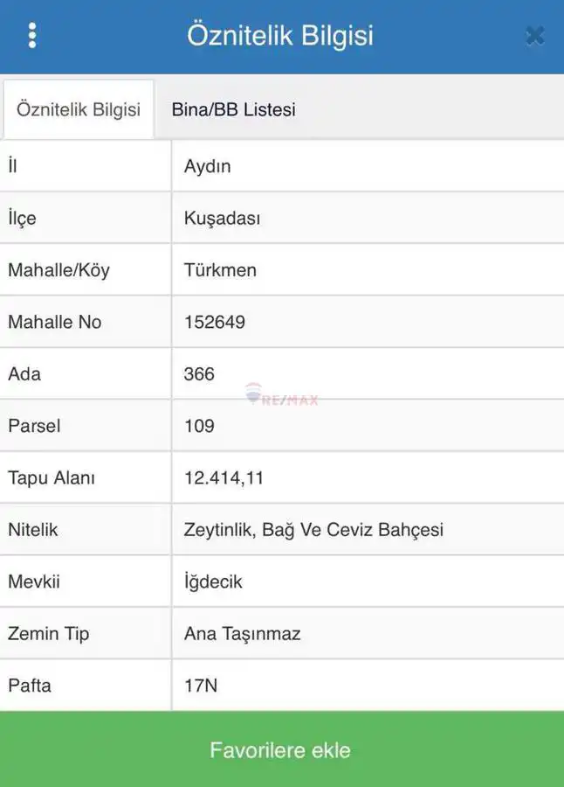The height and width of the screenshot is (787, 564).
Task: Click the Türkmen neighborhood value
Action: click(220, 270)
